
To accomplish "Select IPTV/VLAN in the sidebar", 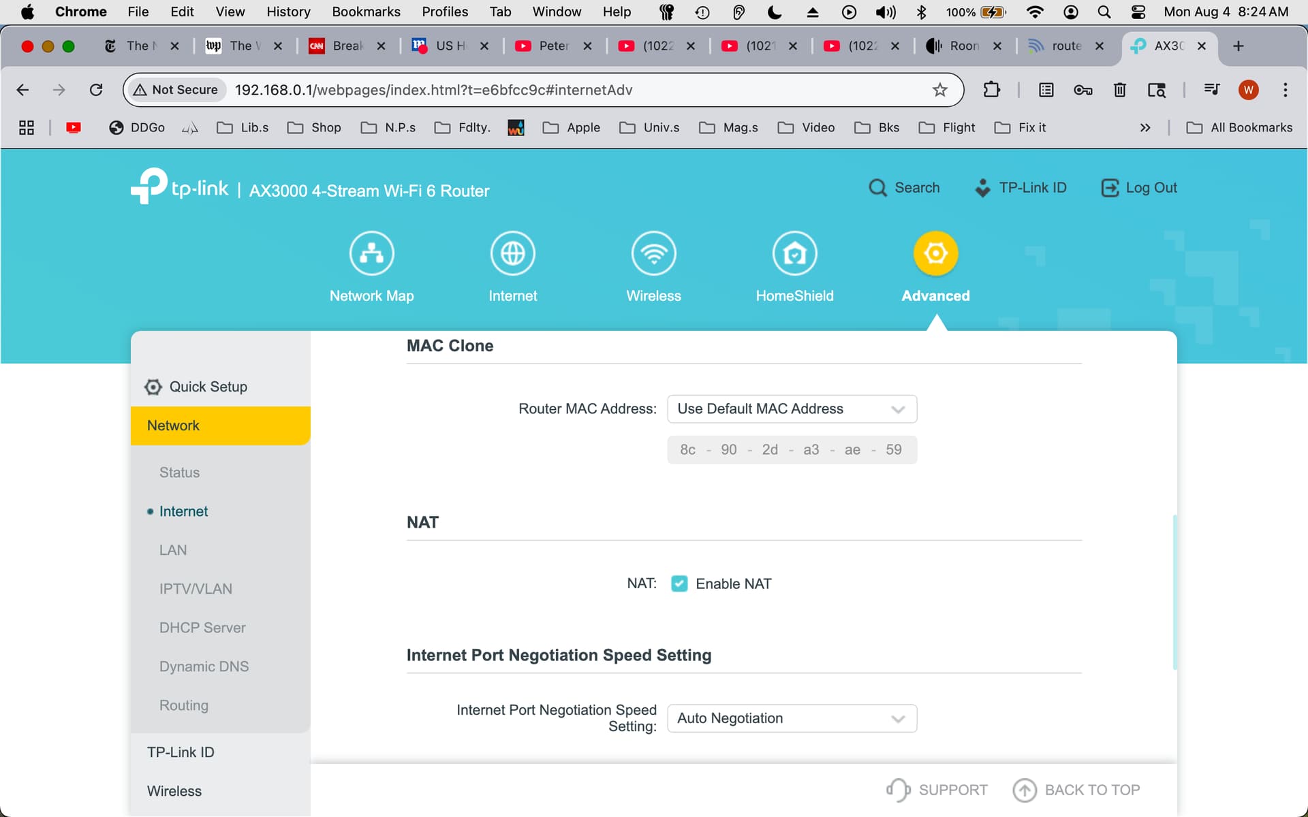I will click(196, 589).
